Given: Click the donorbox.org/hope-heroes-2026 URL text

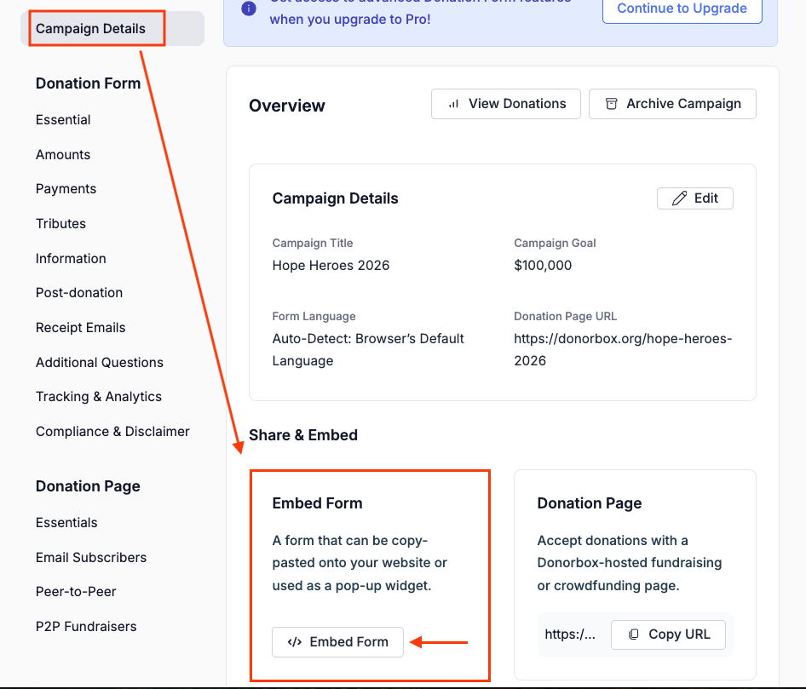Looking at the screenshot, I should [x=623, y=350].
